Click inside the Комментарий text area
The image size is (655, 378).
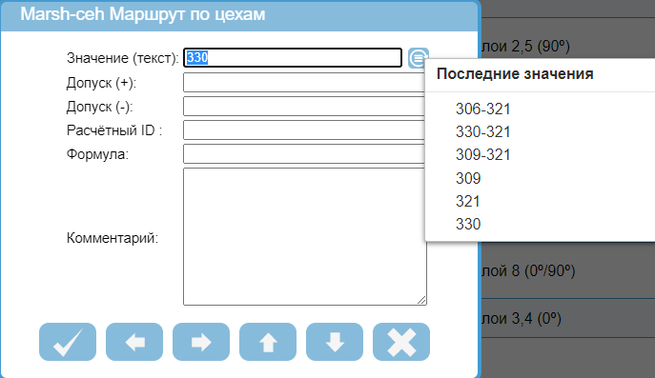(x=304, y=236)
